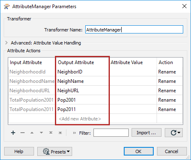Image resolution: width=191 pixels, height=160 pixels.
Task: Click the Input Attribute column header
Action: pos(32,62)
